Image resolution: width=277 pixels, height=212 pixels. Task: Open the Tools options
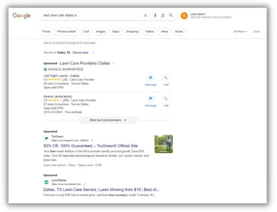(256, 32)
